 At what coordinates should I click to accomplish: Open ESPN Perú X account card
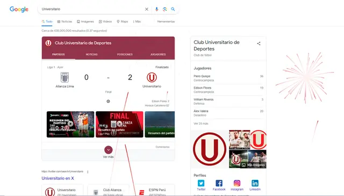[154, 190]
